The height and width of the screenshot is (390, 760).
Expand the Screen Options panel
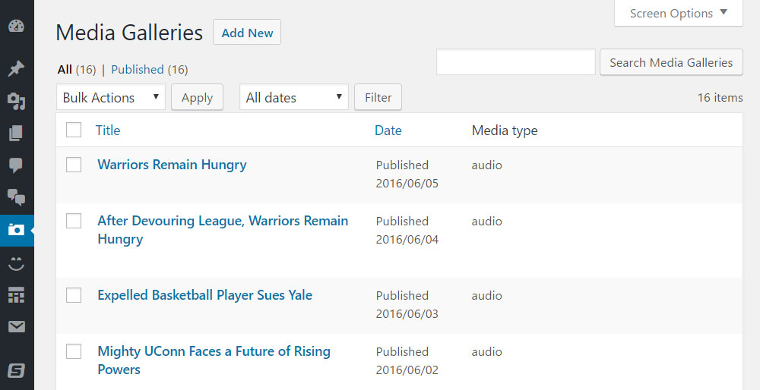click(x=678, y=13)
